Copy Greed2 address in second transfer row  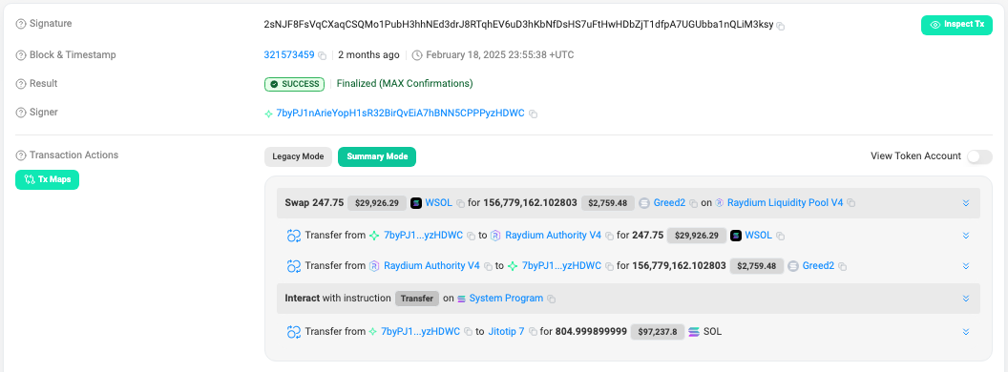click(842, 266)
